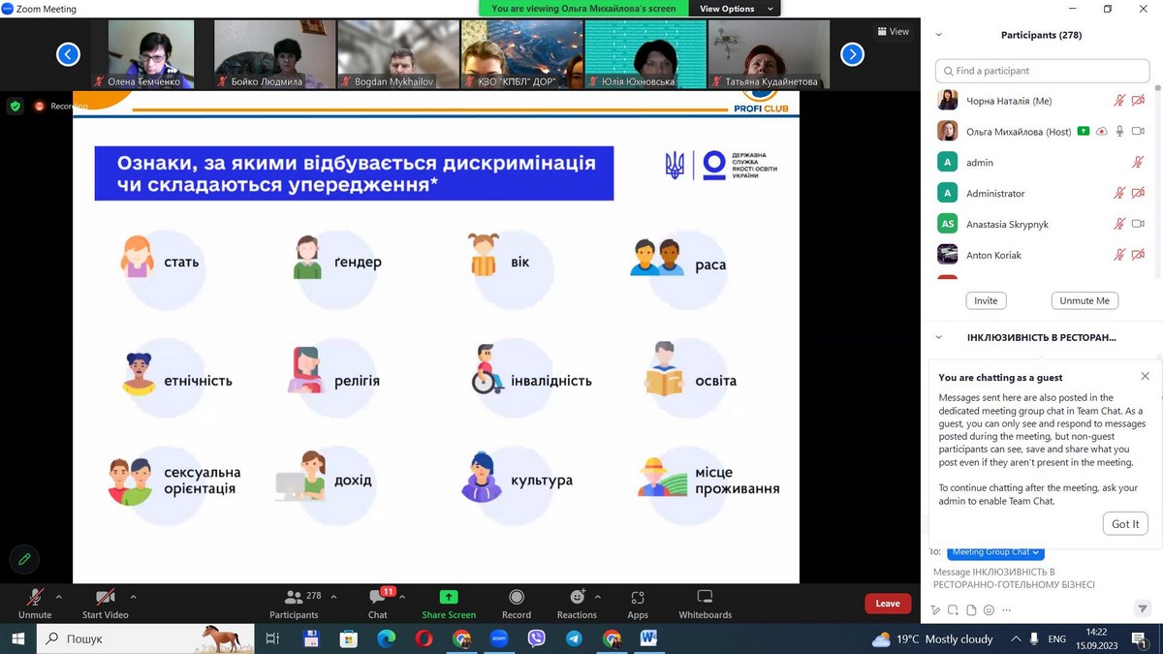Click the green encryption shield icon
1163x654 pixels.
pos(15,106)
